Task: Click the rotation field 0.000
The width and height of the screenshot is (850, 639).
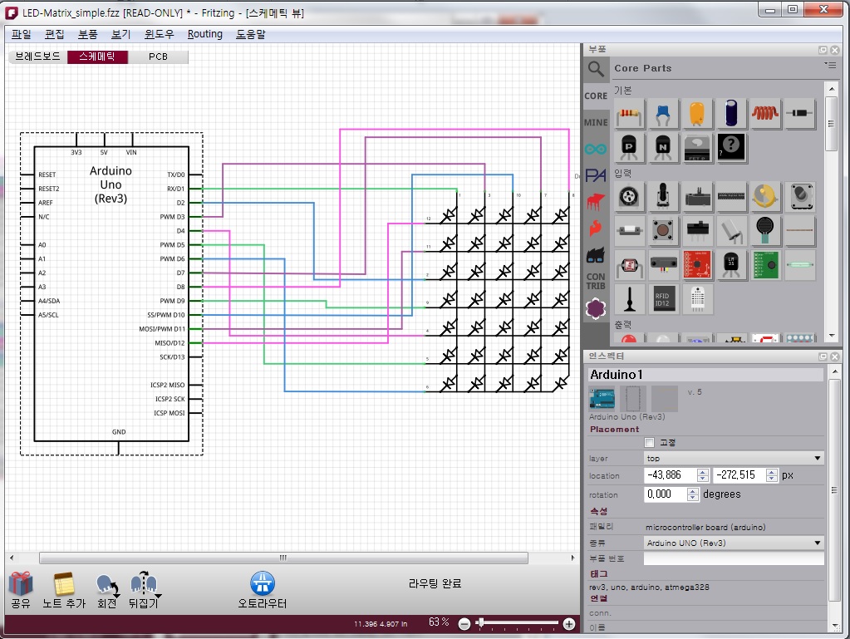Action: [x=666, y=494]
